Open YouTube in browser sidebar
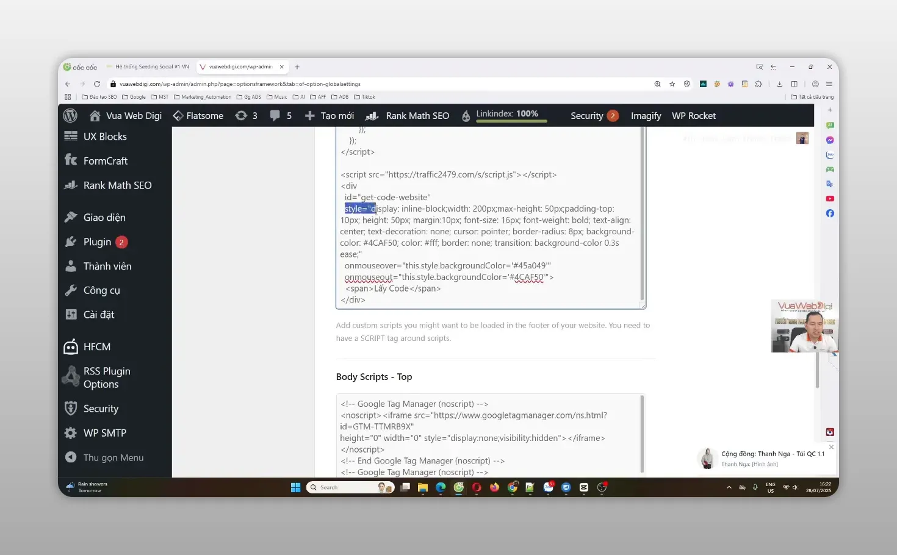 click(x=830, y=199)
